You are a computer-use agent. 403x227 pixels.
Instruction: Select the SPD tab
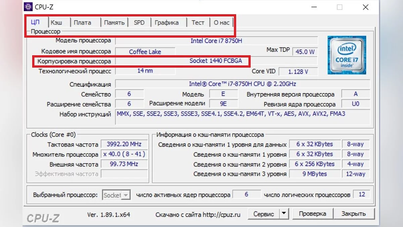(139, 23)
